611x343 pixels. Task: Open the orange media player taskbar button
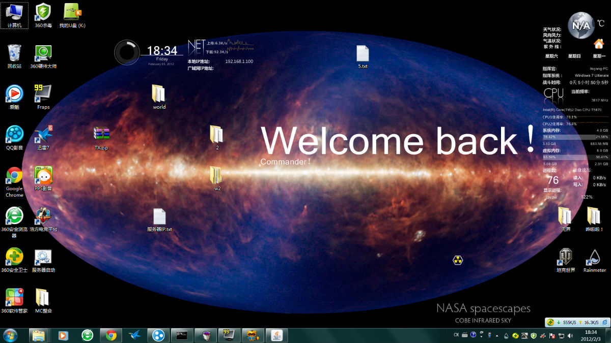click(x=63, y=335)
